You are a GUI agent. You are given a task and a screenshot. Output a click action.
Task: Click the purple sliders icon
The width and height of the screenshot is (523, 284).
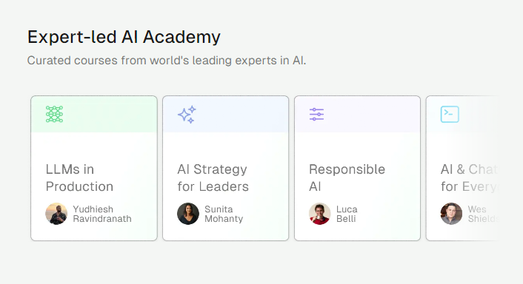(316, 114)
